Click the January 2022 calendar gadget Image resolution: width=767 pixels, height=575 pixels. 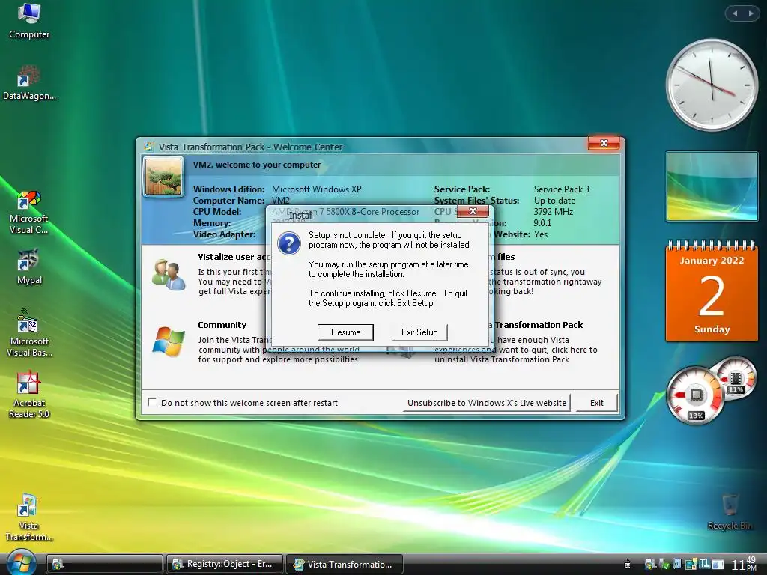712,291
